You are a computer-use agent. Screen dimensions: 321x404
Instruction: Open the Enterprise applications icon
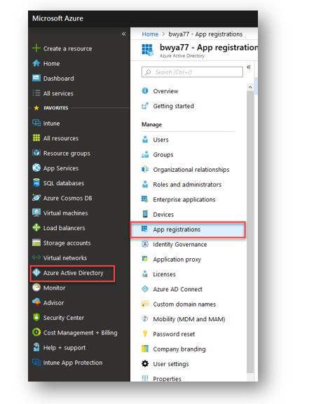tap(145, 199)
